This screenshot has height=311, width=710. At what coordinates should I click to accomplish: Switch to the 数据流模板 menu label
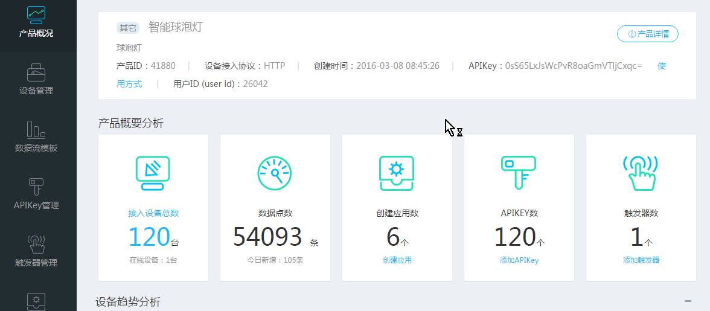pyautogui.click(x=36, y=148)
